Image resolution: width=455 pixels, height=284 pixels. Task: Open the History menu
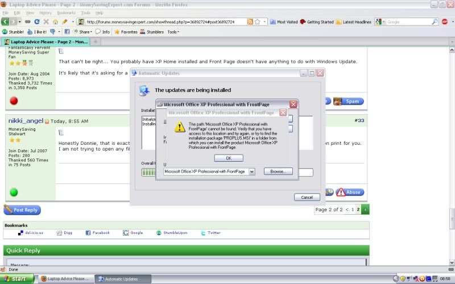pyautogui.click(x=45, y=12)
